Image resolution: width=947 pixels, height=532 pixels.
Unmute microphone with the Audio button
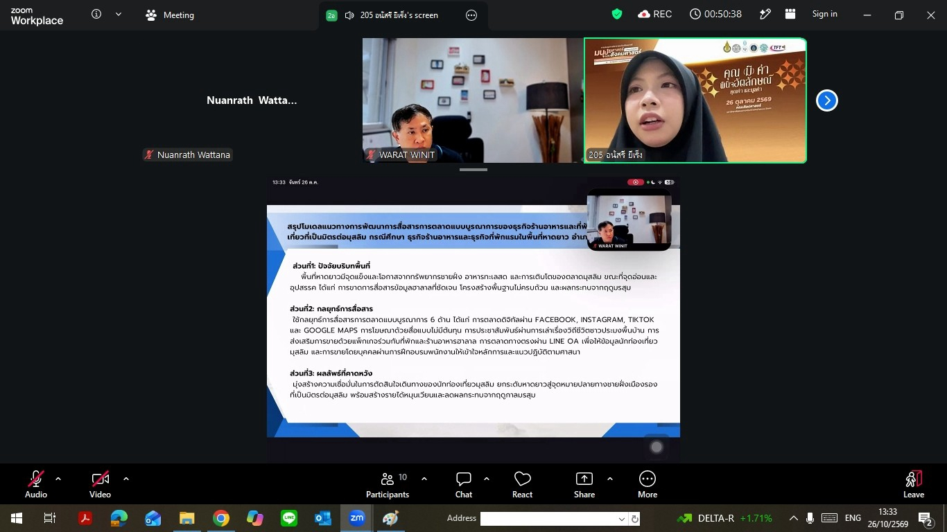[x=36, y=484]
